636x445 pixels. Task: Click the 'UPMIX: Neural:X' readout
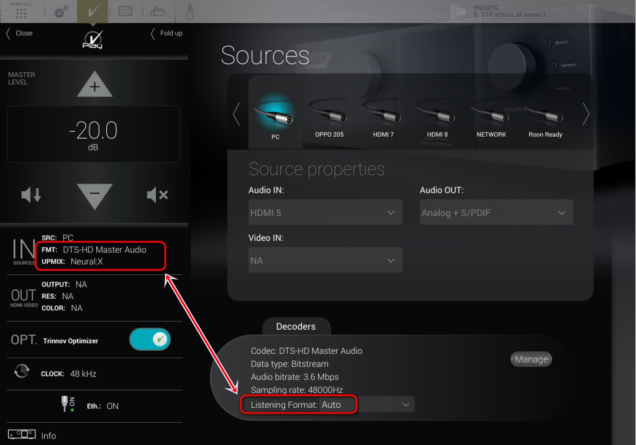[x=72, y=262]
